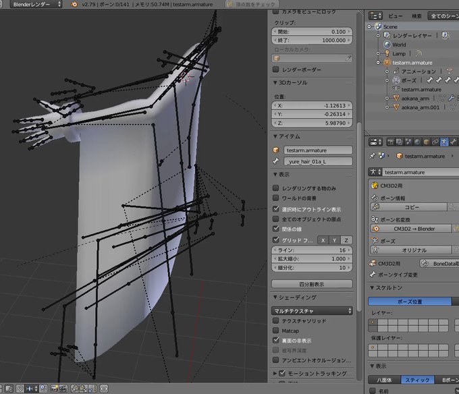The image size is (459, 394).
Task: Click the wrench modifier icon on aokana_arm row
Action: coord(451,98)
